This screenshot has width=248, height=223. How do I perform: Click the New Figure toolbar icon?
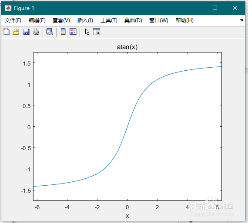(6, 32)
